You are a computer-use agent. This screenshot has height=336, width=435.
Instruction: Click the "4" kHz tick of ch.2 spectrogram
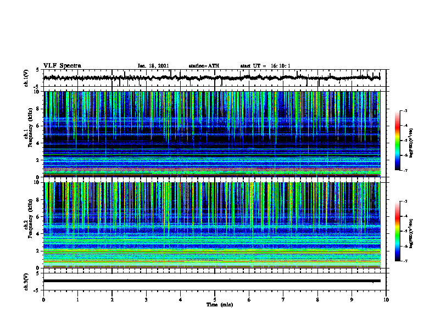point(38,234)
